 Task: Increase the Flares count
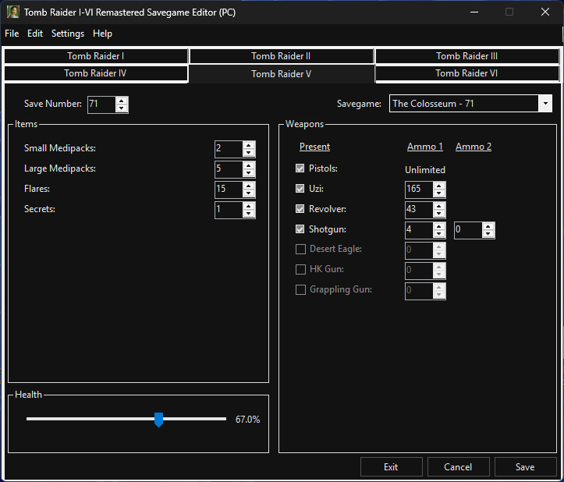click(x=249, y=186)
